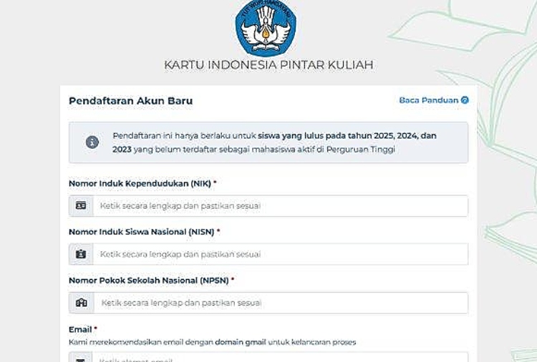Click the Email field label
This screenshot has height=362, width=537.
pos(83,330)
